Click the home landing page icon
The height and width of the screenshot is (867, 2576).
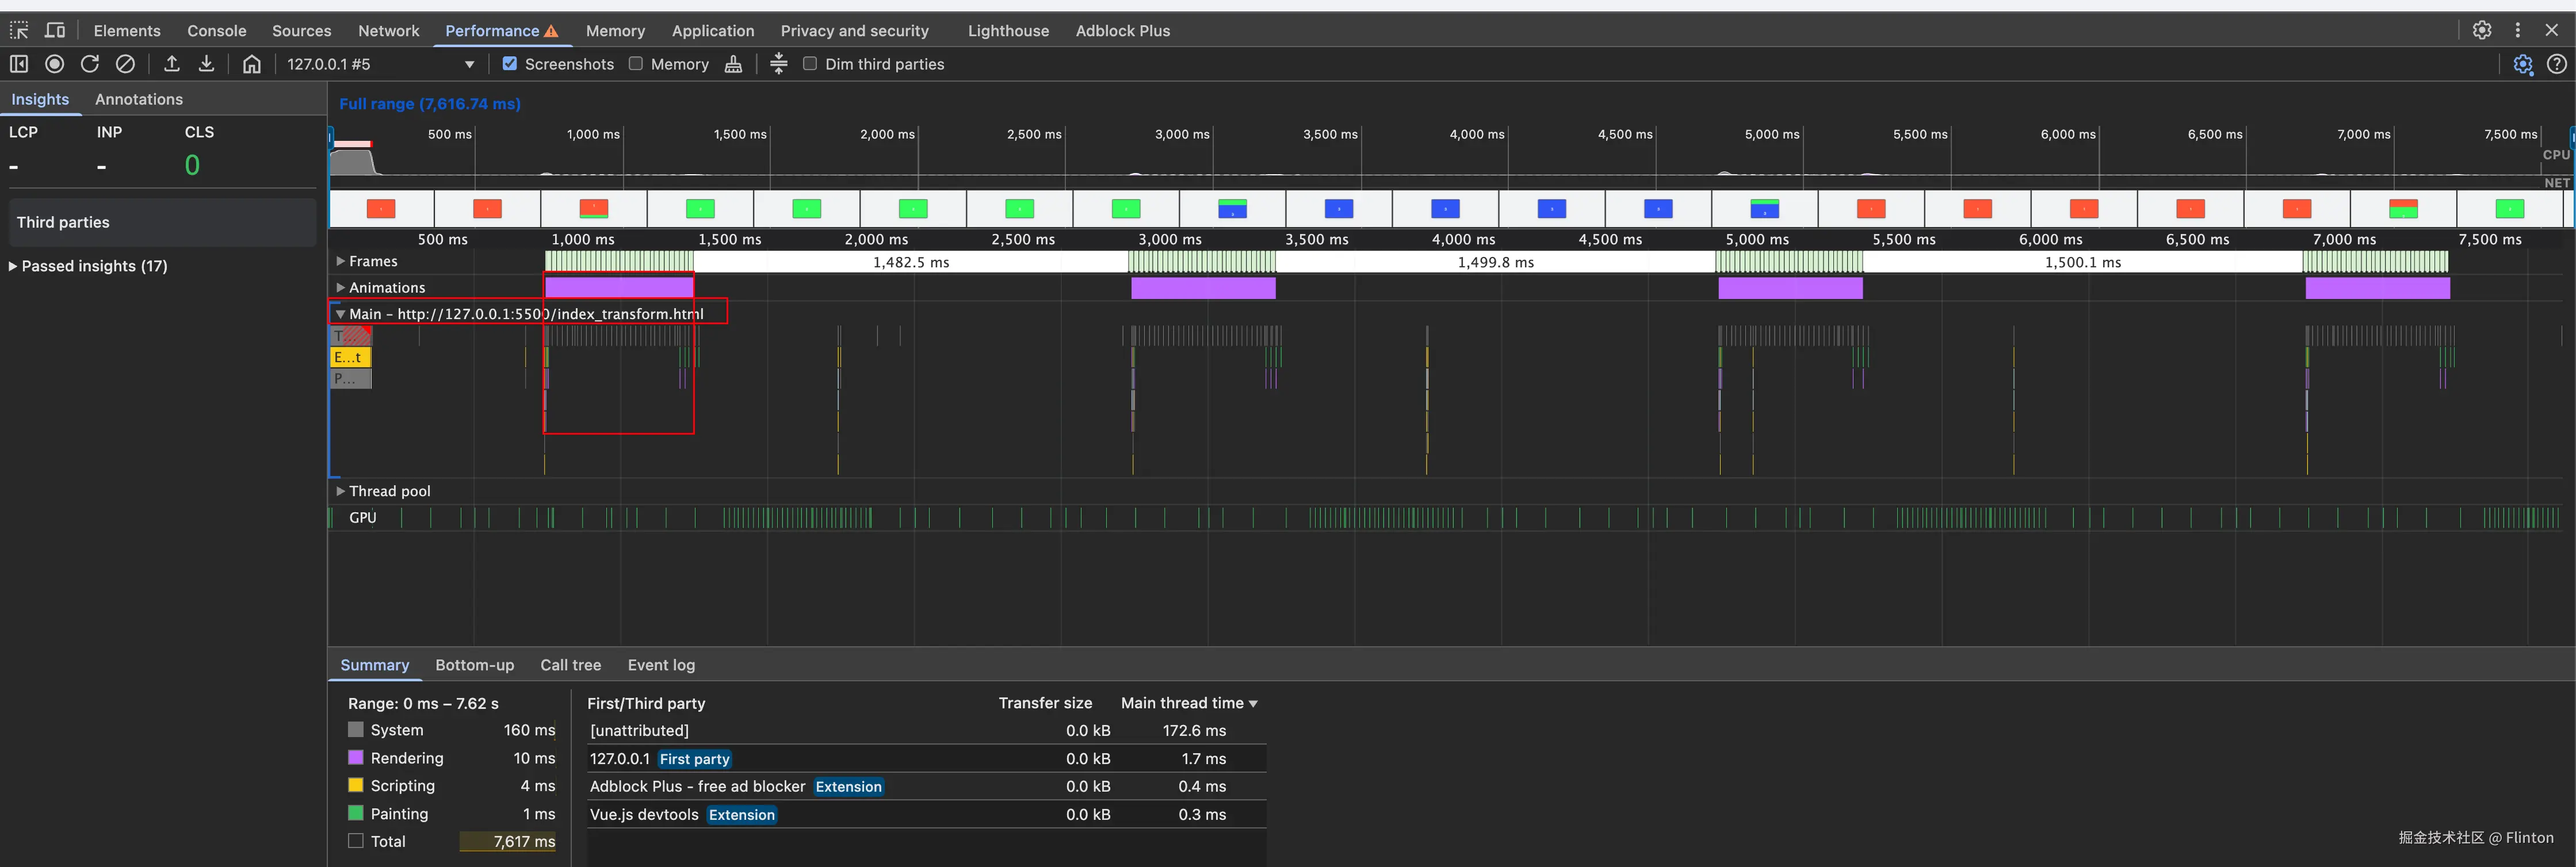tap(252, 64)
